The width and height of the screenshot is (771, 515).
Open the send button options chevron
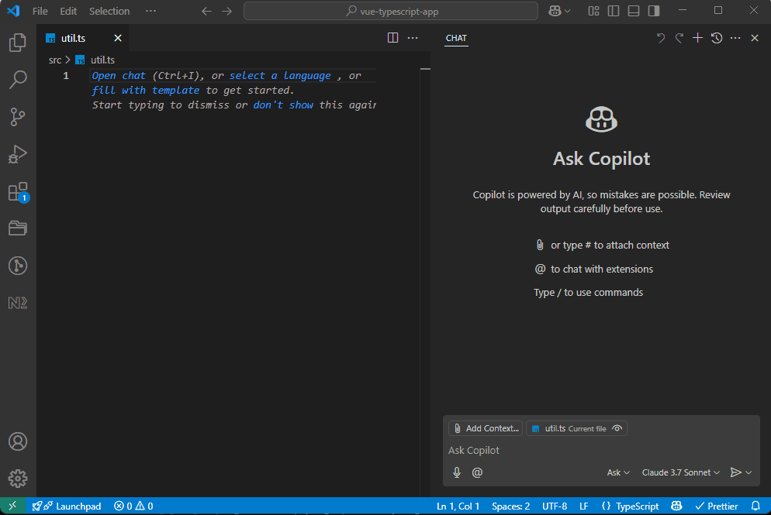click(x=749, y=472)
